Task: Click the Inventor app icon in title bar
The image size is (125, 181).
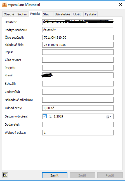Action: pyautogui.click(x=4, y=5)
